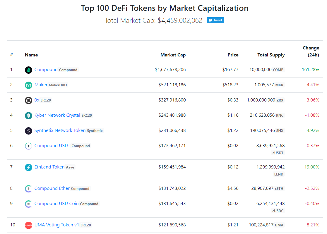
Task: Open the UMA Voting Token v1 link
Action: pyautogui.click(x=57, y=225)
